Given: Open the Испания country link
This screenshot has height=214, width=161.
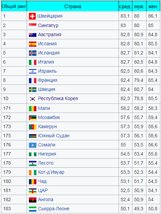Looking at the screenshot, I should click(47, 44).
